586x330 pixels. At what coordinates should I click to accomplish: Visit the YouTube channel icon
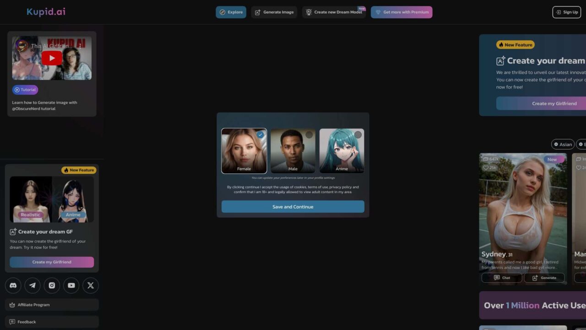[71, 286]
